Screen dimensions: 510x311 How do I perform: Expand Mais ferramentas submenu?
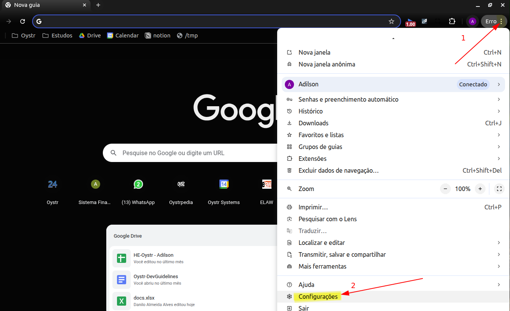point(393,266)
